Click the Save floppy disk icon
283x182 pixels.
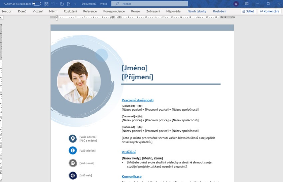[x=46, y=4]
